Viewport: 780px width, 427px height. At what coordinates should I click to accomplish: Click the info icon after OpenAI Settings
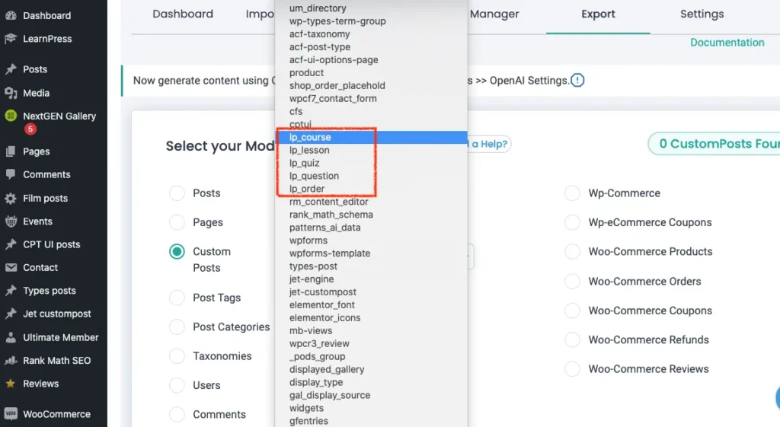(577, 80)
